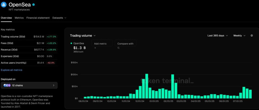The height and width of the screenshot is (110, 259).
Task: Select the Overview tab
Action: click(6, 18)
